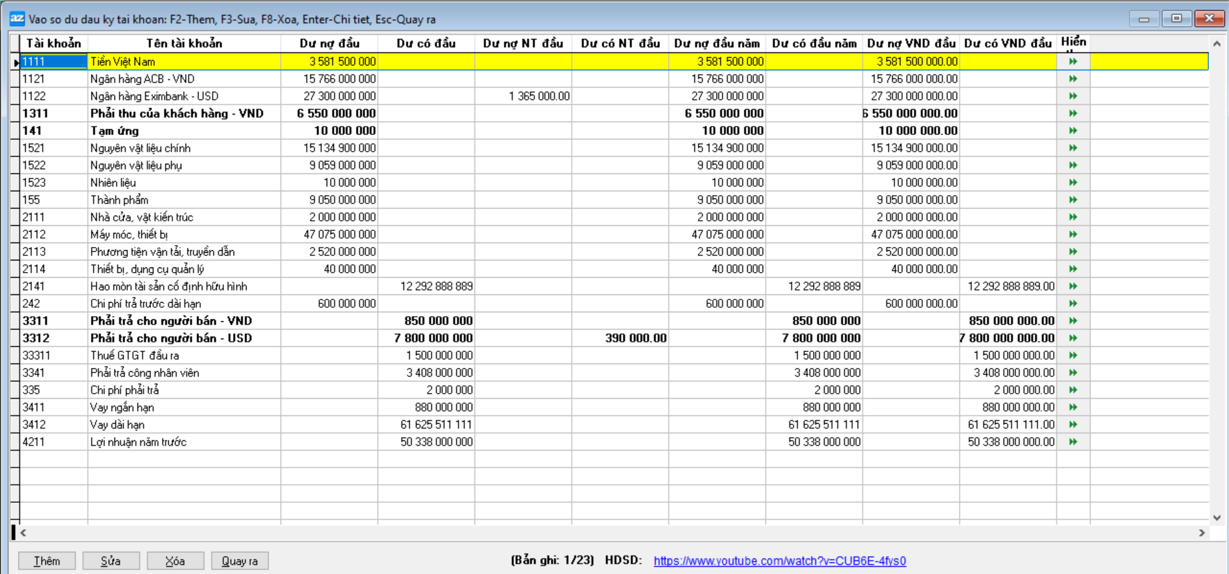
Task: Click Dư có đầu cell of account 3311
Action: (426, 321)
